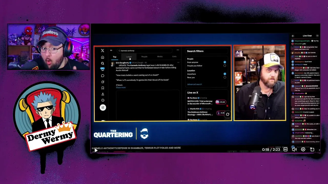The height and width of the screenshot is (184, 328).
Task: Select the Near you location radio option
Action: pyautogui.click(x=225, y=77)
